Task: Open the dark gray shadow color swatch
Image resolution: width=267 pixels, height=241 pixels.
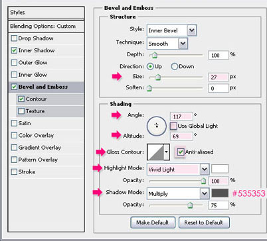Action: click(220, 193)
